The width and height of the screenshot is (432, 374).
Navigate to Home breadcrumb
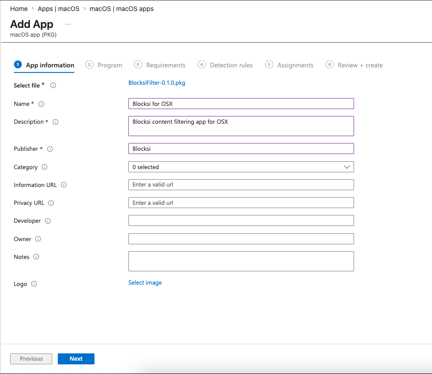click(19, 9)
